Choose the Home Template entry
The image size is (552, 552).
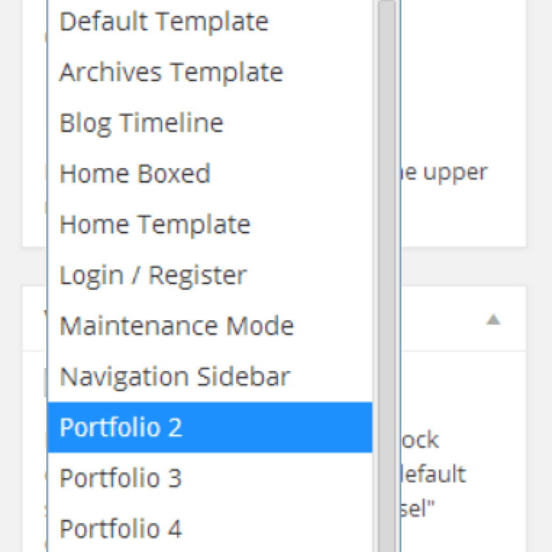[x=155, y=224]
